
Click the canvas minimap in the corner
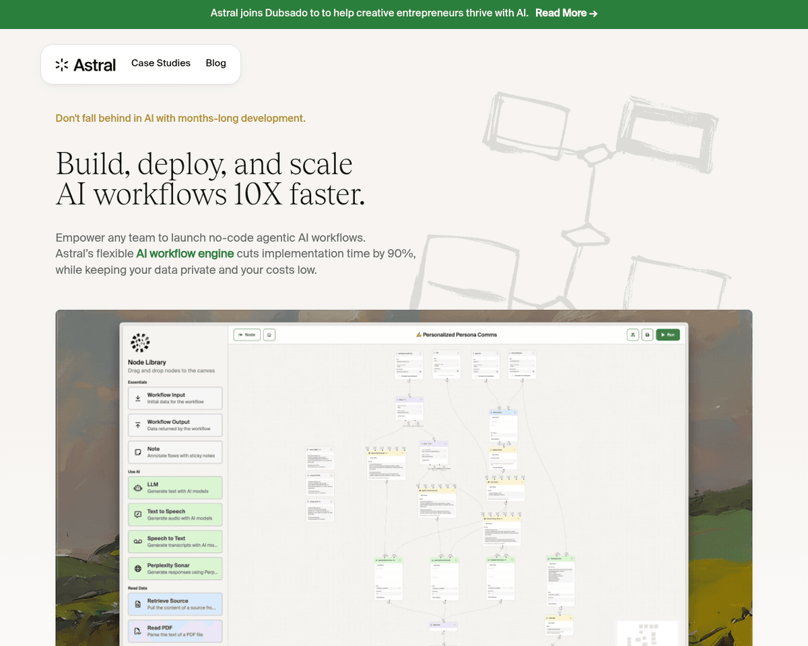[x=646, y=633]
